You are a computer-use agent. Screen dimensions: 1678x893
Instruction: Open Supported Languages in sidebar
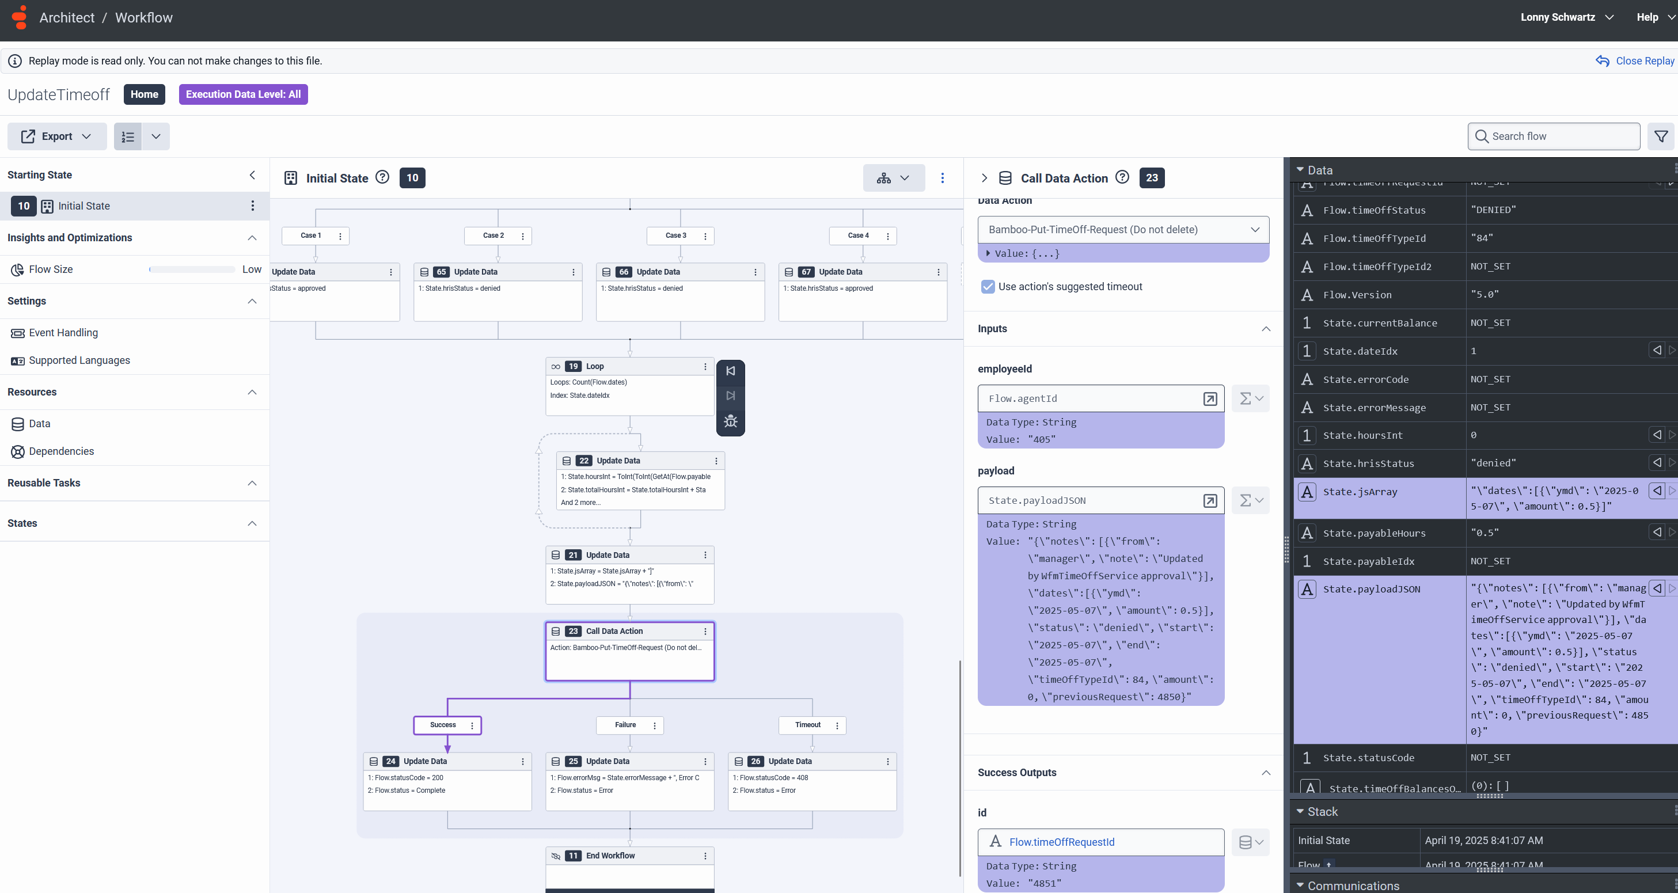[x=79, y=360]
